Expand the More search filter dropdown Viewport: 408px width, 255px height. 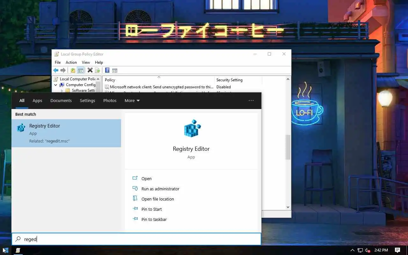(132, 100)
